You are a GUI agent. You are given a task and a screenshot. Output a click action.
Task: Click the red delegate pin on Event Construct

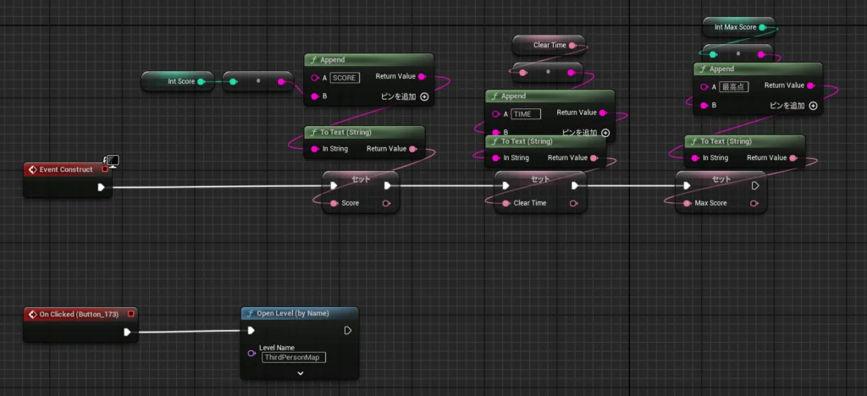coord(105,169)
